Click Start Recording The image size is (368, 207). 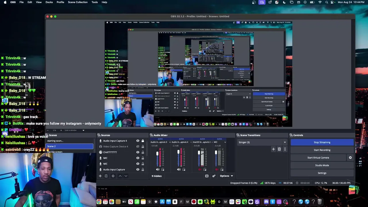(x=322, y=150)
